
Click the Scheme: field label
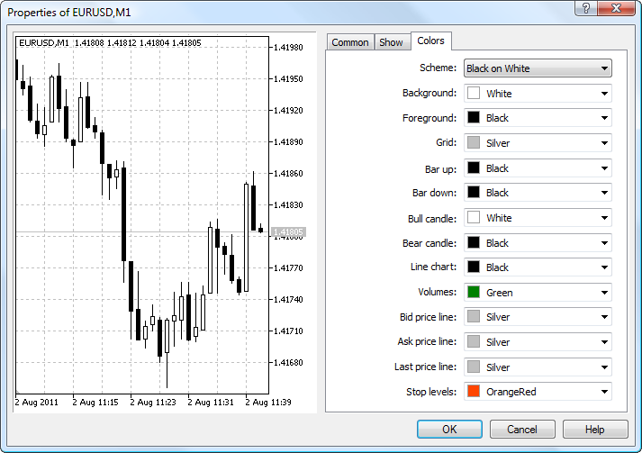[x=438, y=68]
